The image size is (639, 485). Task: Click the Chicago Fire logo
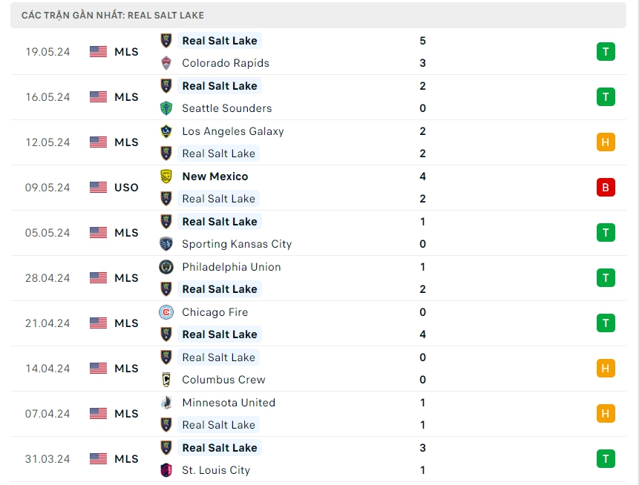[x=166, y=312]
